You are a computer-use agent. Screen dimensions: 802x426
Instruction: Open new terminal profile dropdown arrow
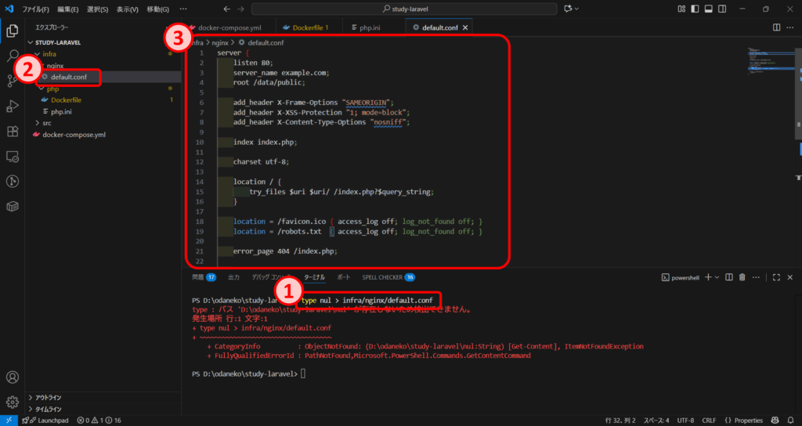point(718,277)
